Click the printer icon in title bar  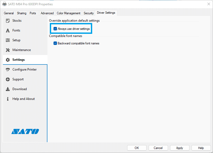tap(5, 4)
